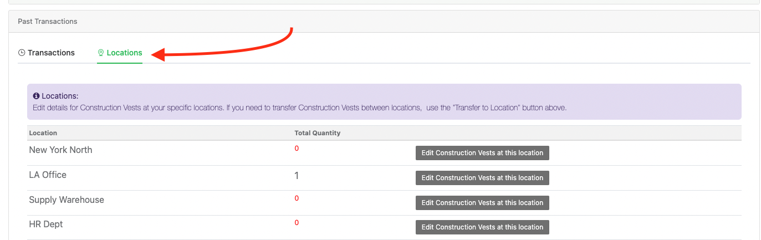
Task: Select the New York North location name
Action: pos(60,150)
